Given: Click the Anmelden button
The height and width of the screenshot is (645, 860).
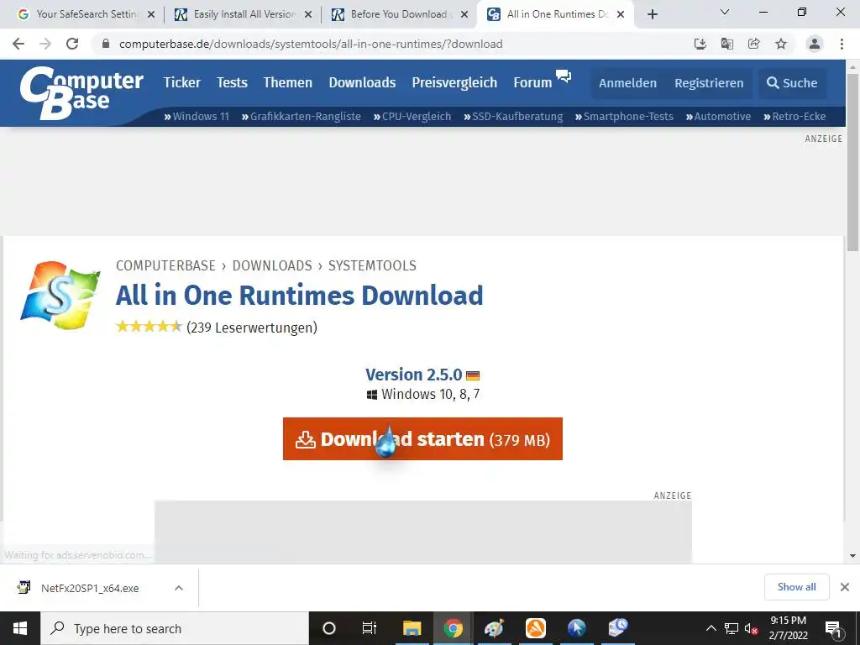Looking at the screenshot, I should pyautogui.click(x=627, y=83).
